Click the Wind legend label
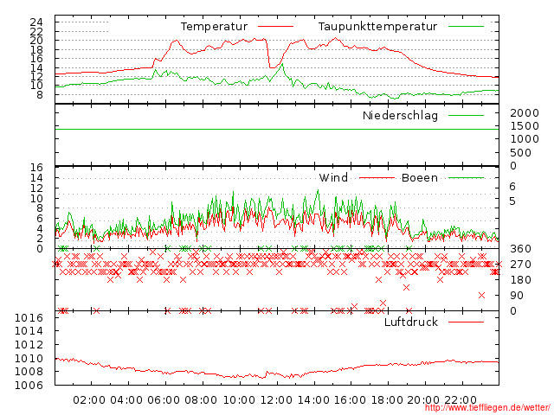Viewport: 554px width, 415px height. [333, 177]
